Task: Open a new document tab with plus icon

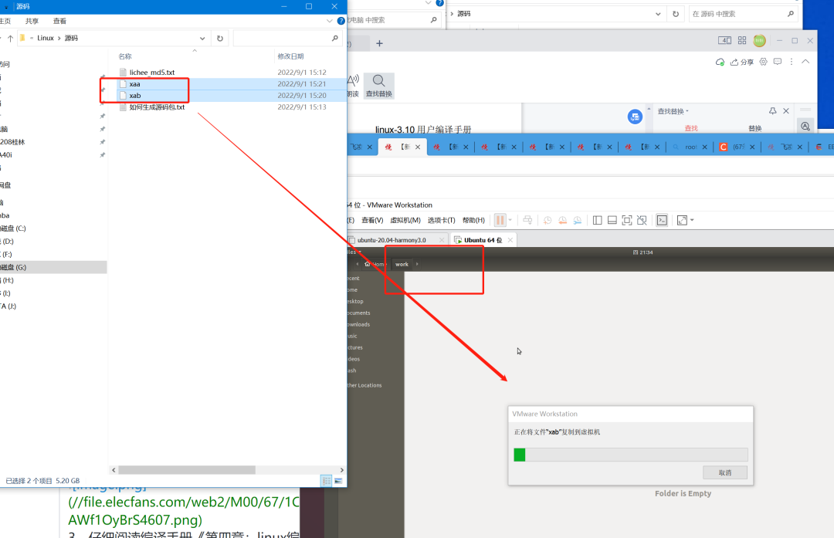Action: pos(379,43)
